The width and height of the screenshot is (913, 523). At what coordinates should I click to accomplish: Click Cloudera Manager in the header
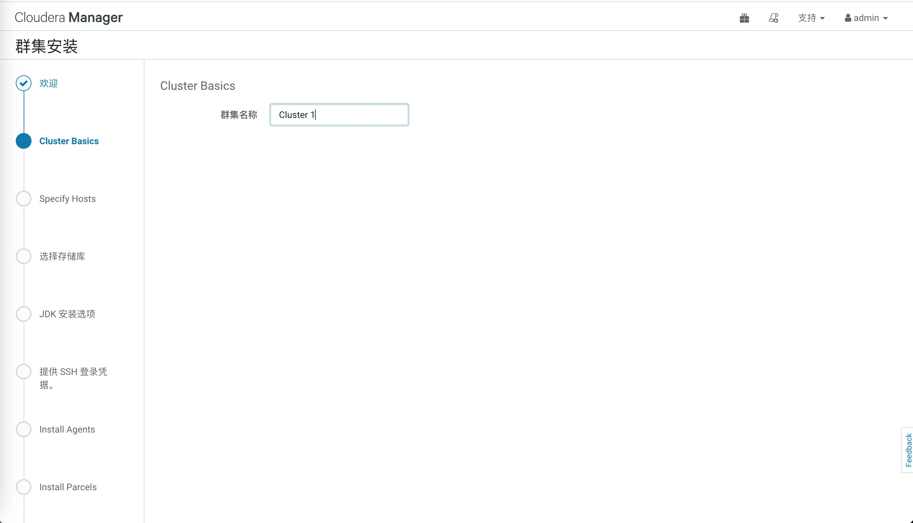pos(68,17)
